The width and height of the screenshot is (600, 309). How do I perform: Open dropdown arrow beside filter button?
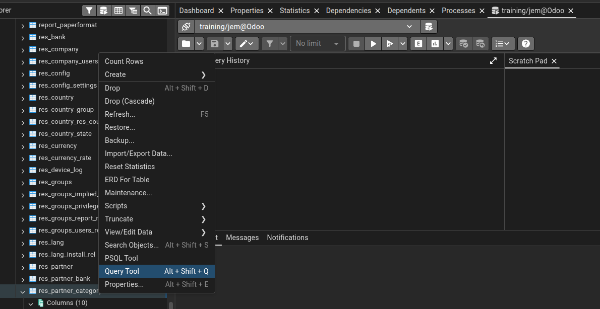(283, 44)
